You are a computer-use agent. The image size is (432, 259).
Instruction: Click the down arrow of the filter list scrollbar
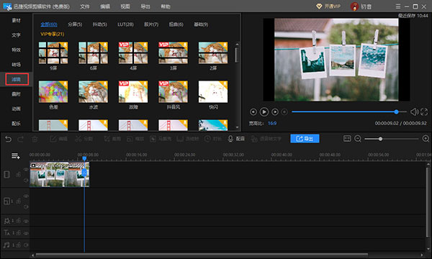(x=237, y=128)
